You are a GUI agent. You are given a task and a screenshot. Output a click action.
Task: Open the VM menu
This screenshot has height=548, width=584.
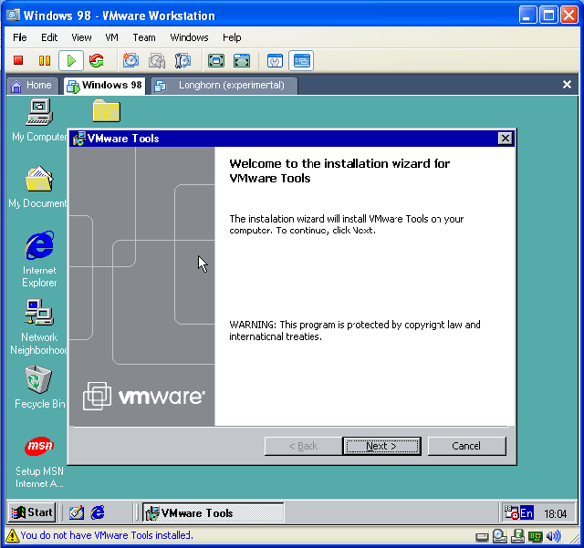[x=111, y=37]
